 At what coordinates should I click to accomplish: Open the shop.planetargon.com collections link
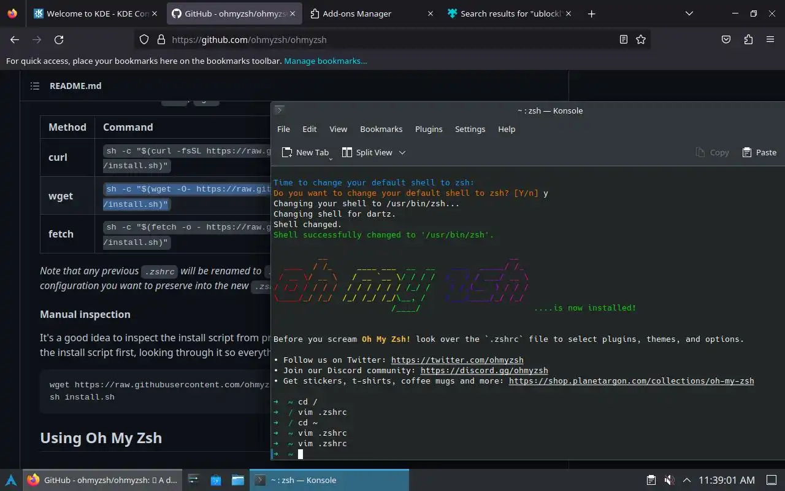click(631, 381)
